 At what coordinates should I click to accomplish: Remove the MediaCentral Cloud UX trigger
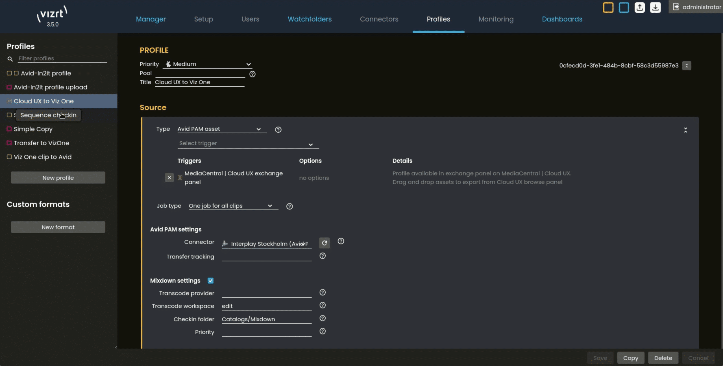click(x=169, y=177)
